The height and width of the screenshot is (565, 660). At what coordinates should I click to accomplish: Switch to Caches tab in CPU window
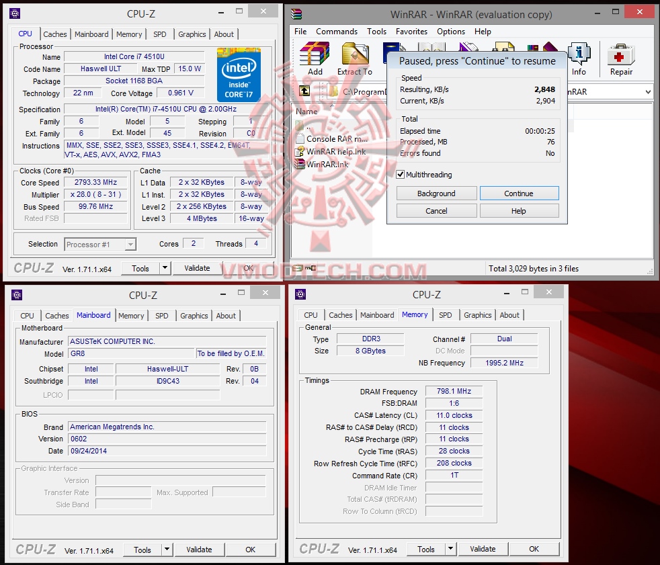click(55, 34)
